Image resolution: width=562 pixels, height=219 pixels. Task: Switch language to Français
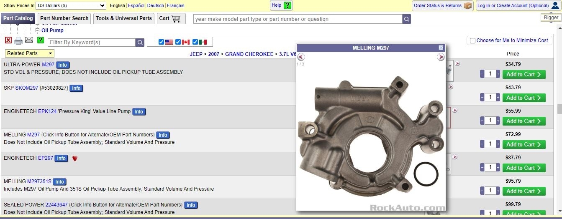pyautogui.click(x=176, y=6)
